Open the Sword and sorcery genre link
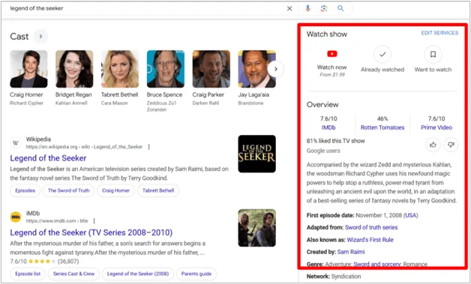This screenshot has height=284, width=471. (377, 265)
